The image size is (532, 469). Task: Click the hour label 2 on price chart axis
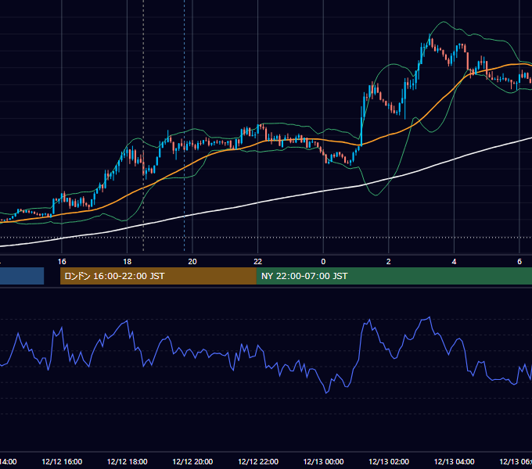[x=389, y=262]
